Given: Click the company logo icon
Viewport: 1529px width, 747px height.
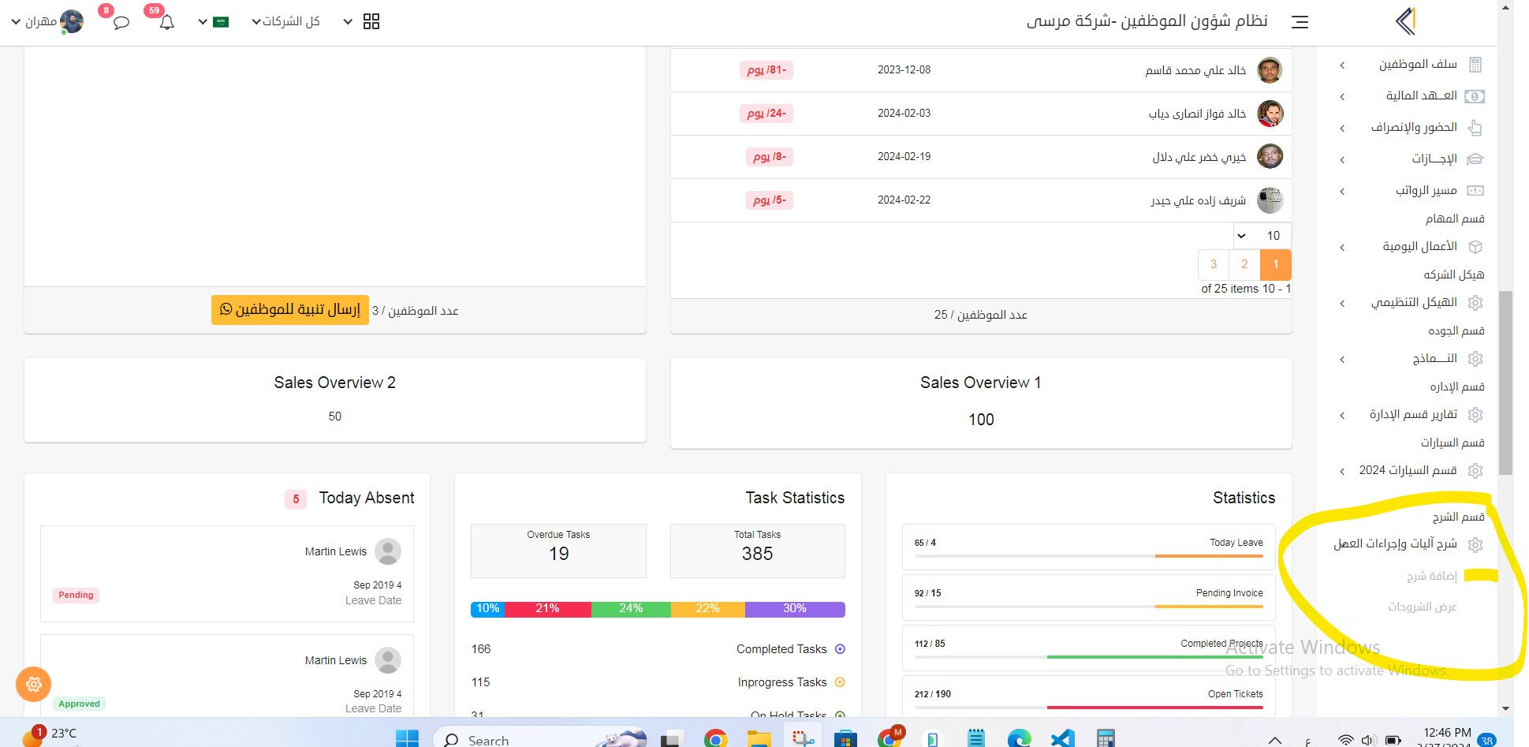Looking at the screenshot, I should [x=1405, y=21].
